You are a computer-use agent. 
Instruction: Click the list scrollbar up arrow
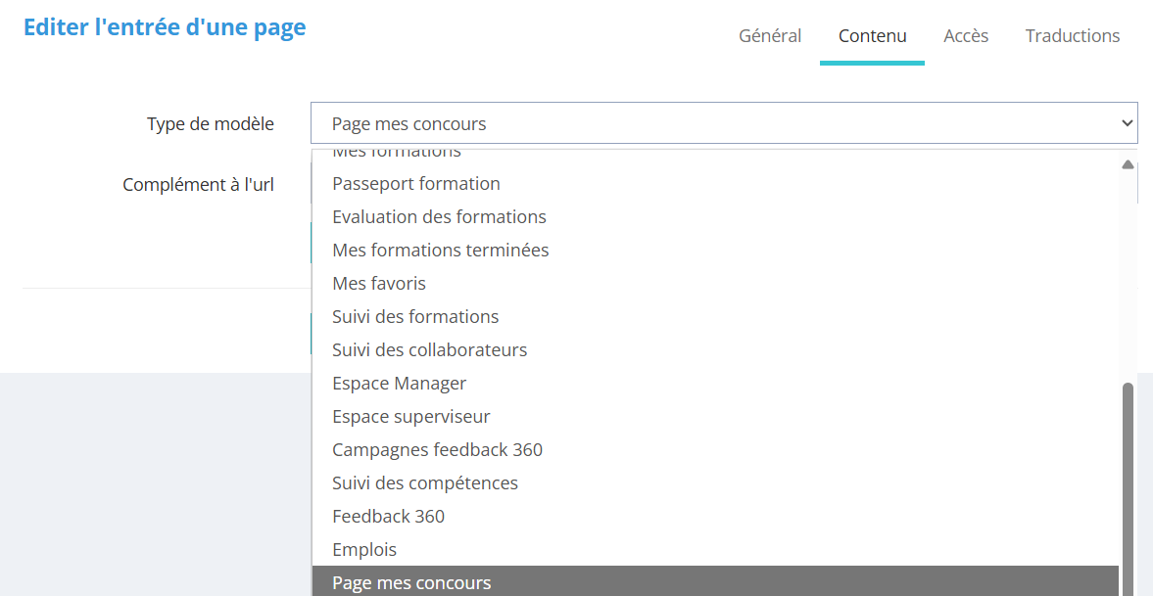(x=1128, y=164)
